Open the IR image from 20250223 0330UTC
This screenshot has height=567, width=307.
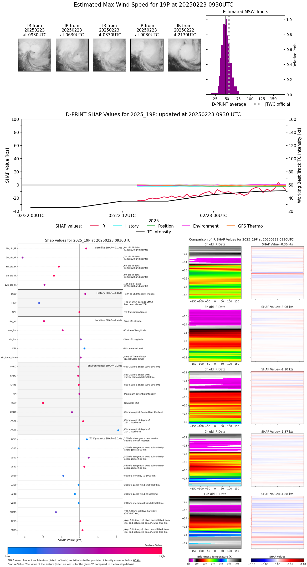pos(109,55)
